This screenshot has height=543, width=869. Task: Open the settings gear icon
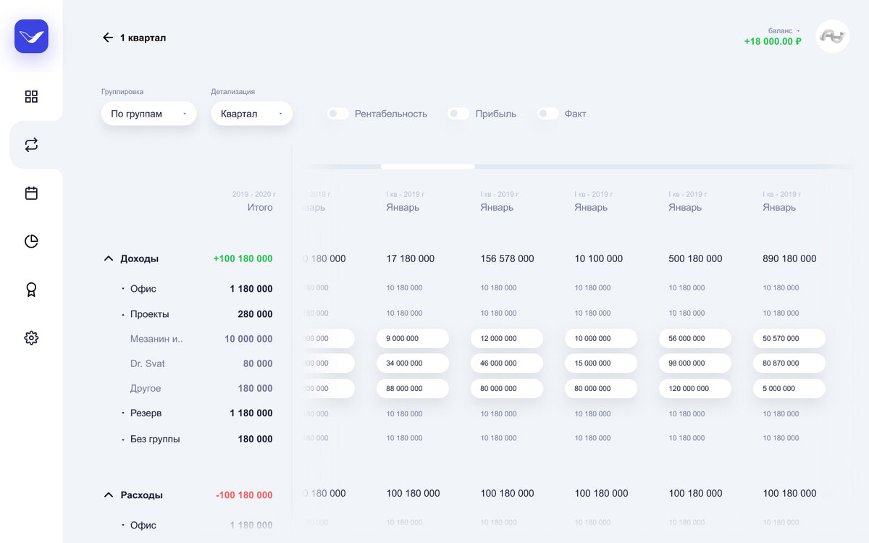pos(31,337)
